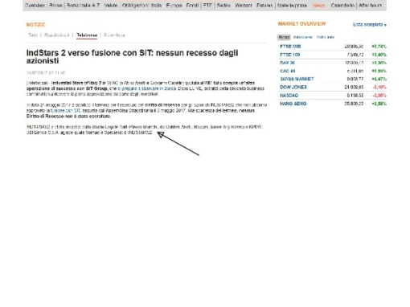The image size is (410, 307).
Task: Select the Teleborsa news tab
Action: pos(87,35)
